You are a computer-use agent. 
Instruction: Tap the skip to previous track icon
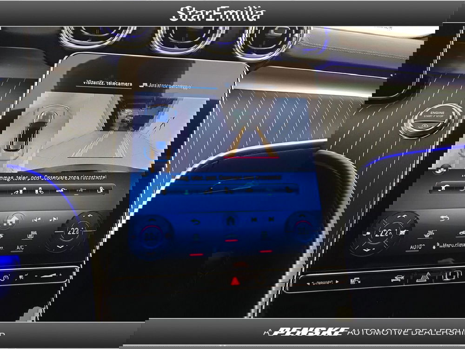click(36, 219)
